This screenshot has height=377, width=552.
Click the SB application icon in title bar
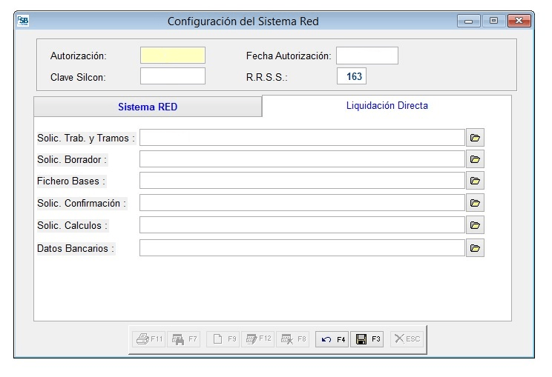[23, 21]
